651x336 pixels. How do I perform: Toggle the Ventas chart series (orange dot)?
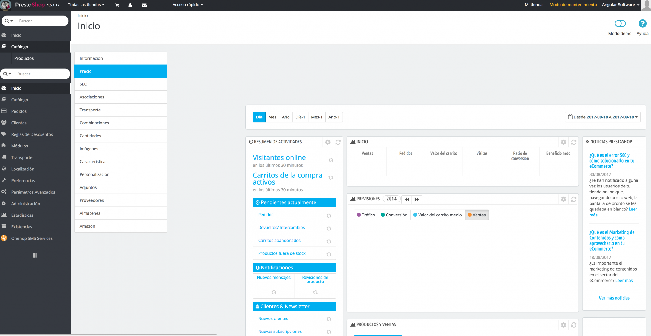pyautogui.click(x=477, y=215)
